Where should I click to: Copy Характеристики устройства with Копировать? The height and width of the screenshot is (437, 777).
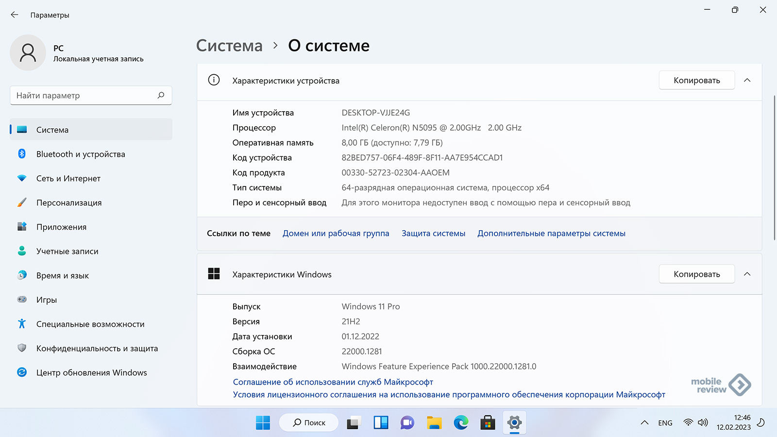[x=697, y=80]
